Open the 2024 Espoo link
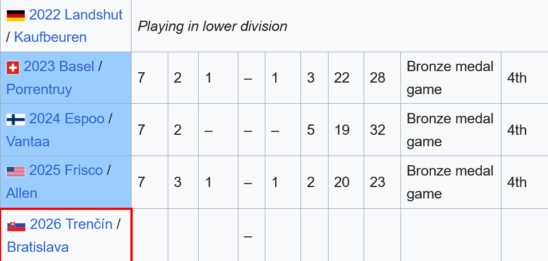 pos(67,119)
